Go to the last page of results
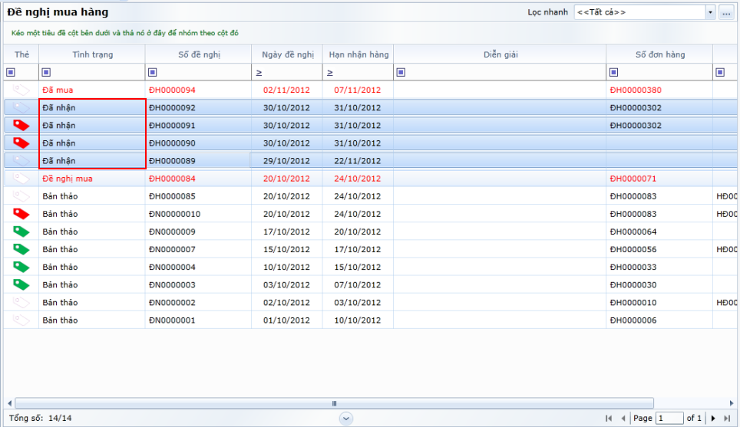Viewport: 740px width, 427px height. [726, 418]
